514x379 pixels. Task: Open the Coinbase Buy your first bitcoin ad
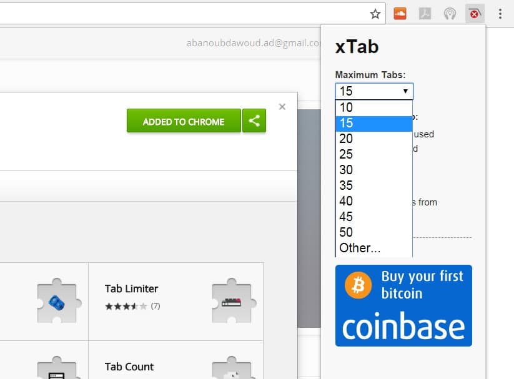pyautogui.click(x=403, y=305)
